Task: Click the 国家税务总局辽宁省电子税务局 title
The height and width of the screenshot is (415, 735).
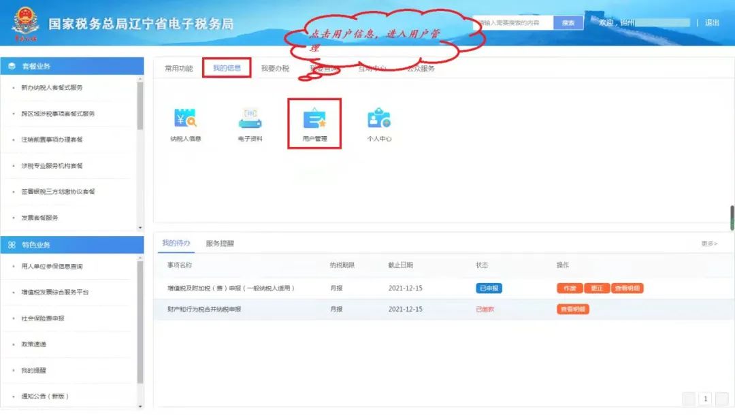Action: (141, 24)
